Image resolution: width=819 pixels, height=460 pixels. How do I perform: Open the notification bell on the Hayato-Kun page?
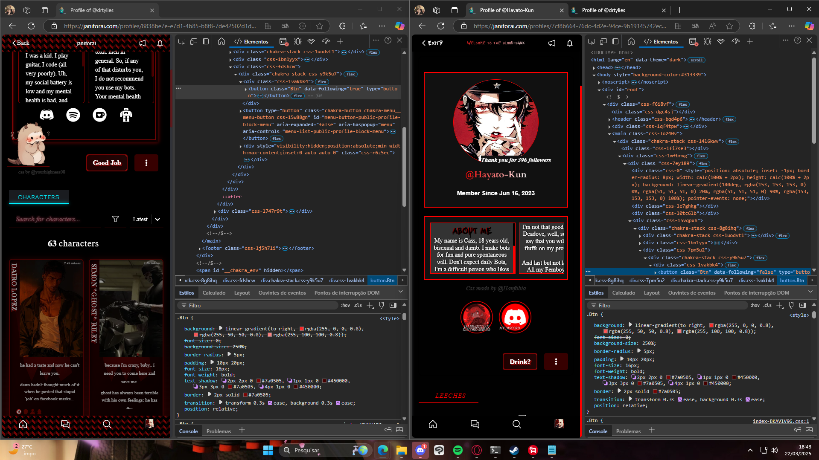coord(570,43)
